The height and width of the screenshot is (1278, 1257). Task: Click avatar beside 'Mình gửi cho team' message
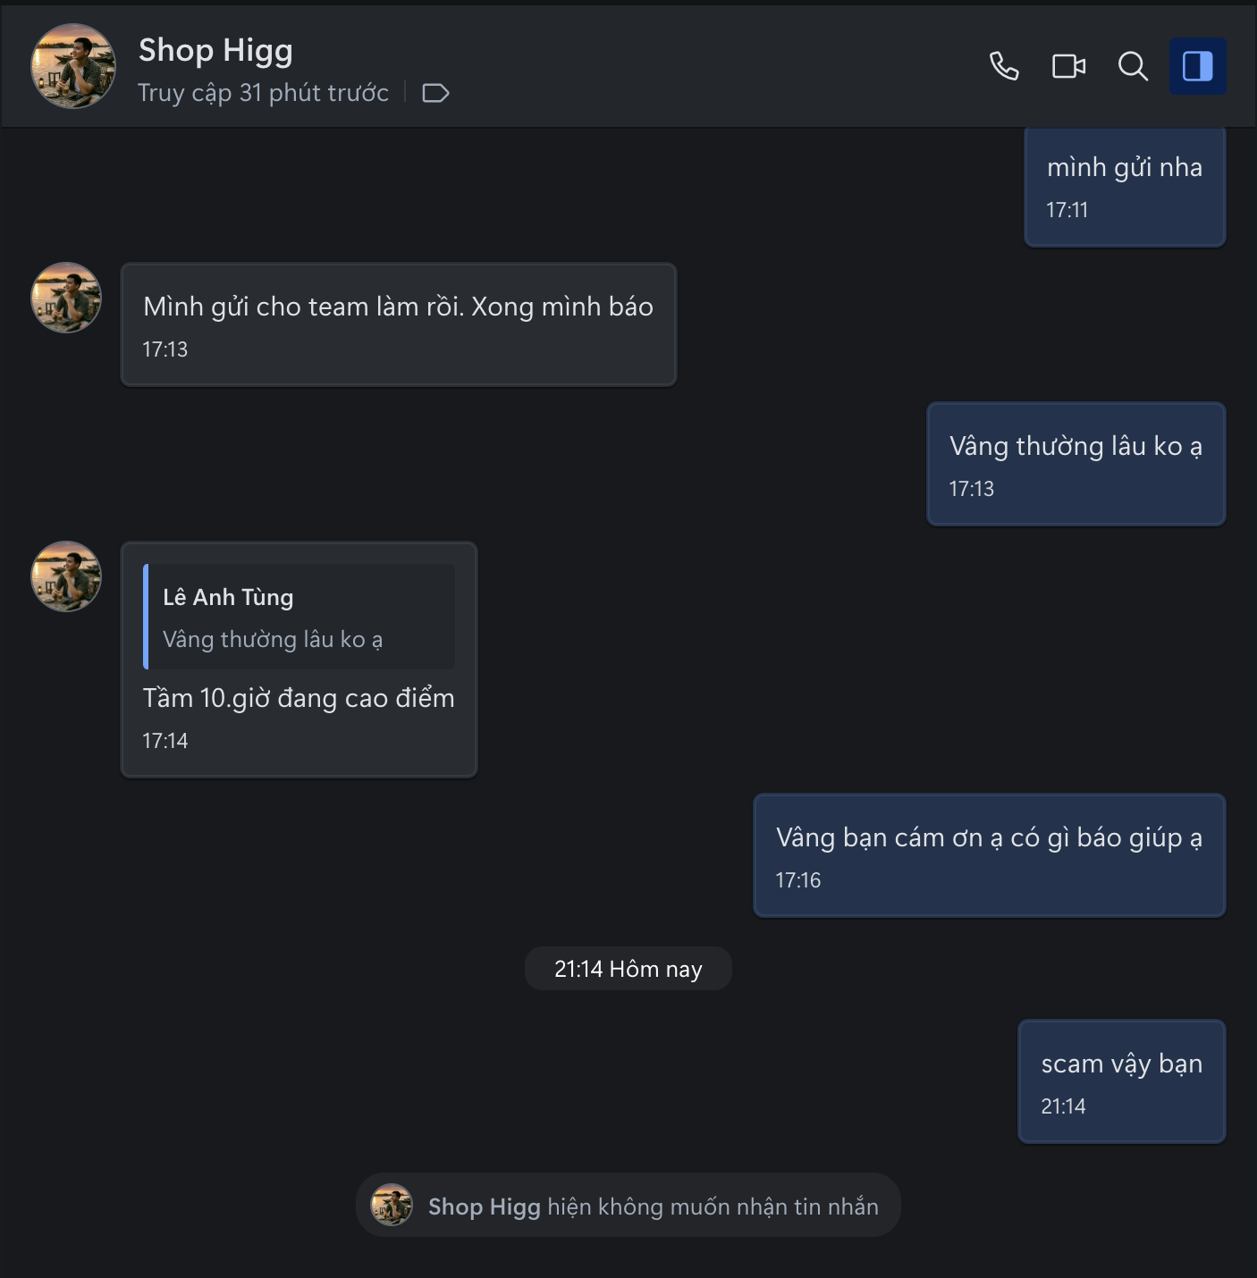tap(66, 298)
